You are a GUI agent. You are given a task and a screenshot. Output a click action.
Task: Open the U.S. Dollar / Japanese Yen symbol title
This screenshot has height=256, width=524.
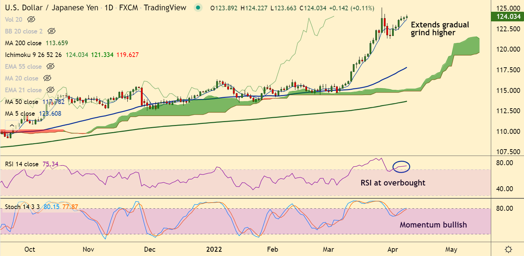(x=52, y=7)
